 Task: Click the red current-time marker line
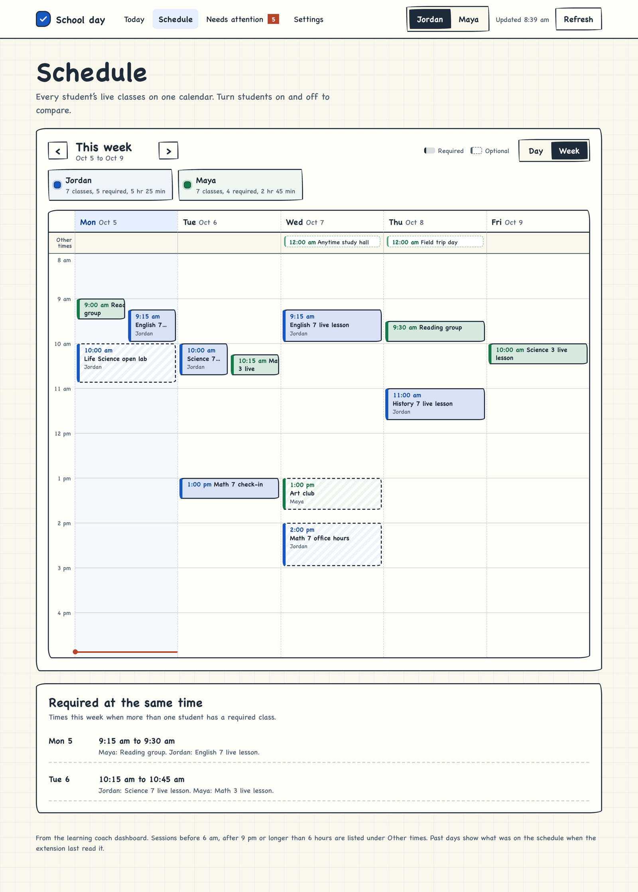(126, 652)
